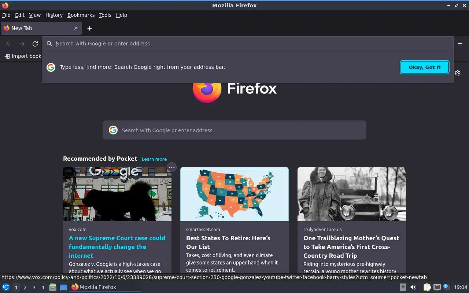
Task: Click the address bar search field
Action: point(247,44)
